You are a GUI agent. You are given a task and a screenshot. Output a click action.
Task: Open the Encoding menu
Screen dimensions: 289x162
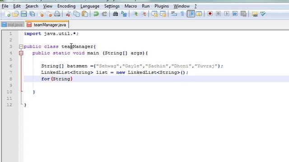(66, 6)
